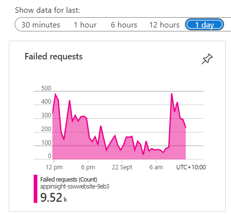Select the 12 hours time range
The height and width of the screenshot is (214, 231).
[164, 25]
